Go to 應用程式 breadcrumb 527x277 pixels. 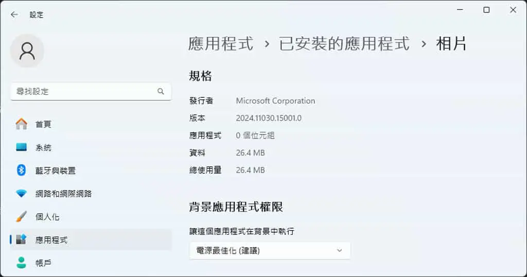click(220, 44)
